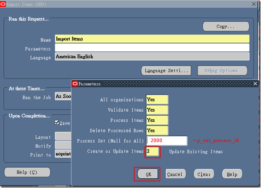The height and width of the screenshot is (188, 261).
Task: Click the Oracle icon in Parameters dialog title
Action: [75, 84]
